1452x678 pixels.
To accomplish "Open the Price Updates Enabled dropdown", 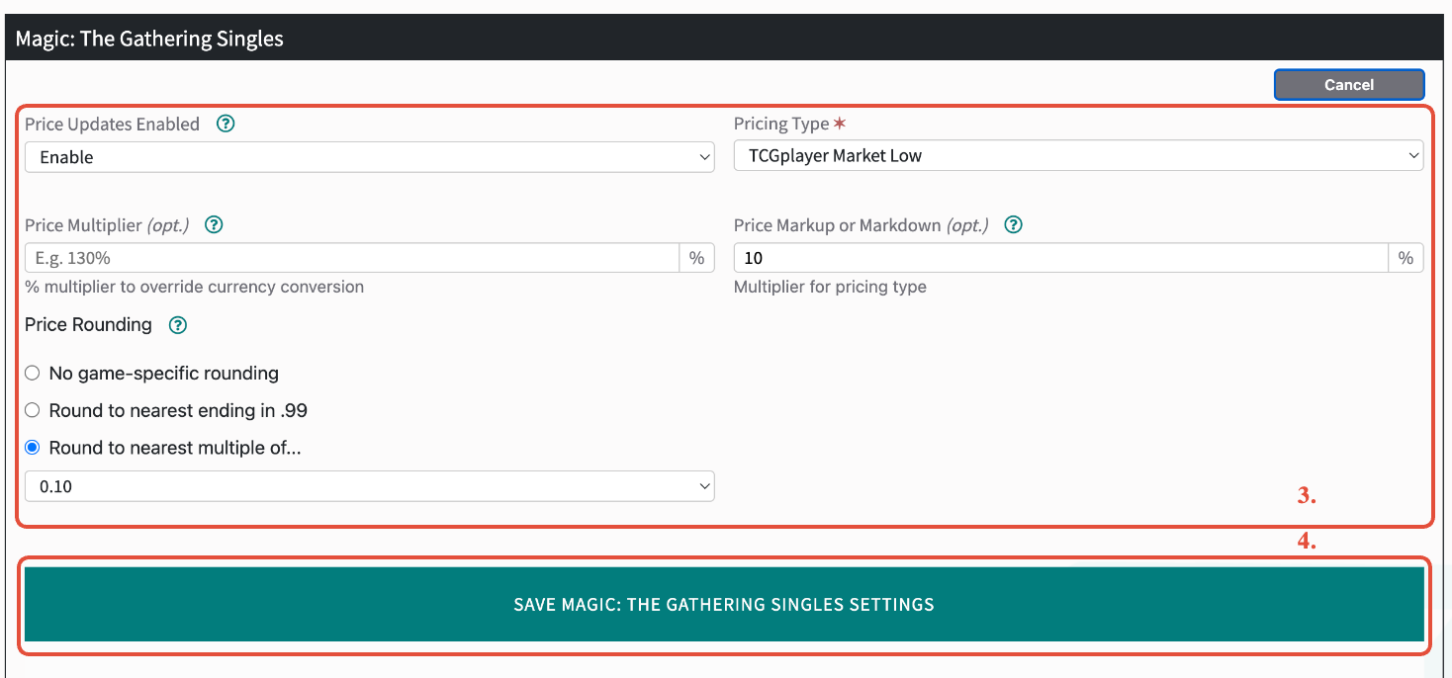I will pyautogui.click(x=370, y=157).
